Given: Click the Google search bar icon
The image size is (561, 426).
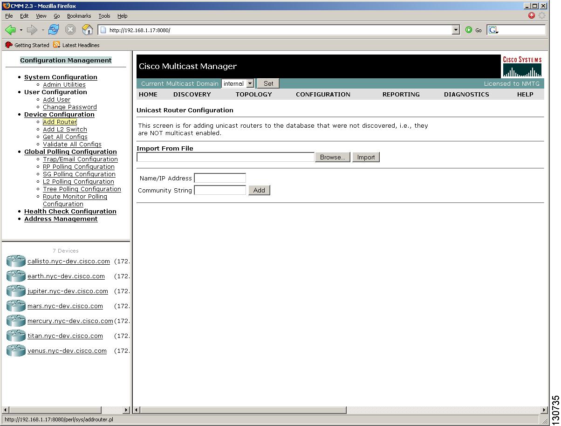Looking at the screenshot, I should tap(493, 29).
